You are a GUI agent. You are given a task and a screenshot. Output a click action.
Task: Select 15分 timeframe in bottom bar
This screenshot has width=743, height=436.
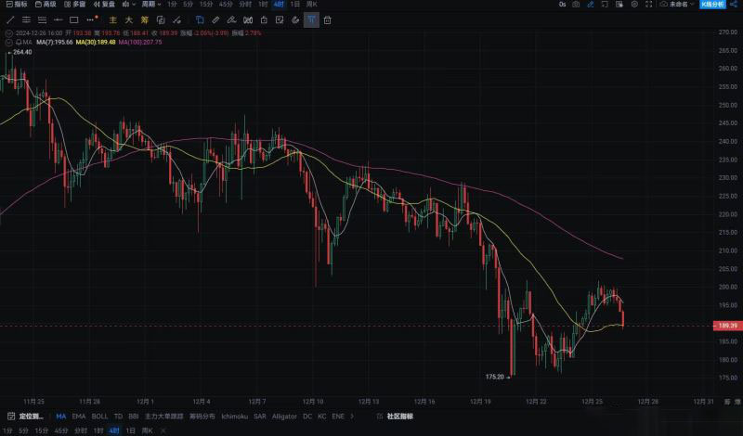click(40, 430)
